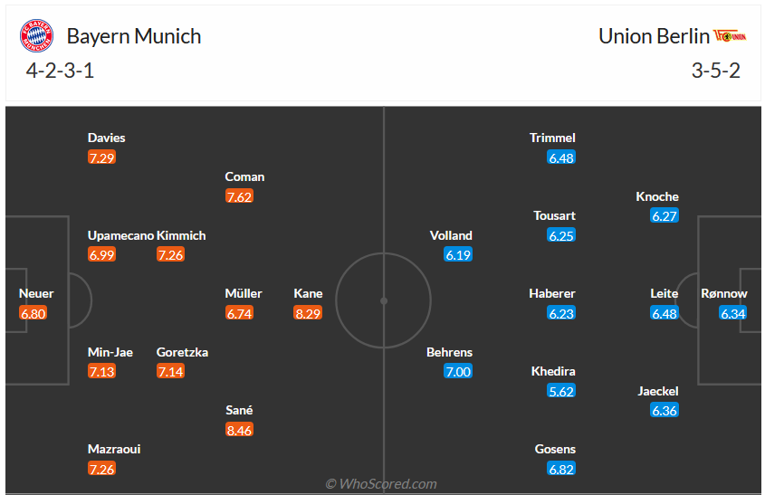This screenshot has height=495, width=765.
Task: Click Knoche's 6.27 rating badge
Action: (x=665, y=216)
